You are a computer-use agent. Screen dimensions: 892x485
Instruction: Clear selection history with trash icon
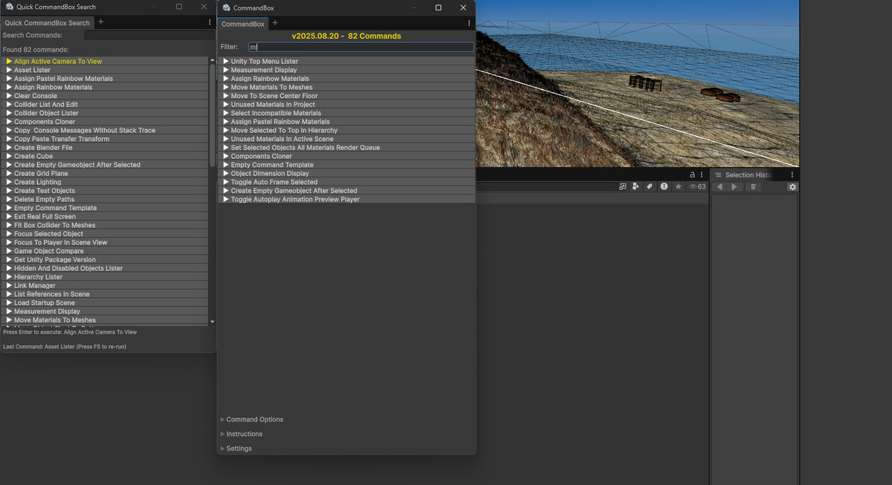[x=753, y=187]
